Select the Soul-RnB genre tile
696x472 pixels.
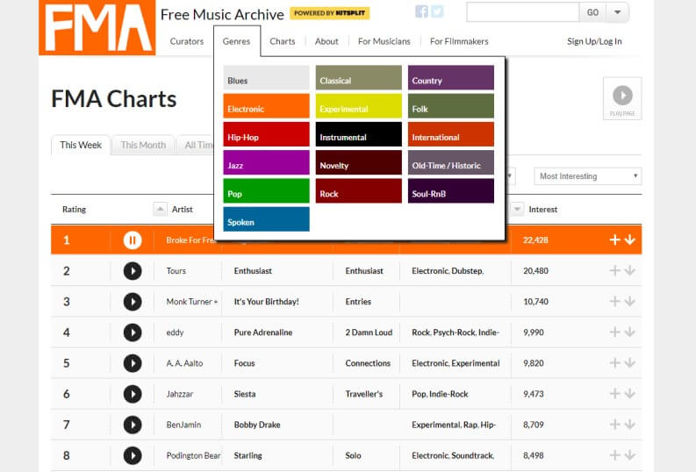click(x=451, y=190)
